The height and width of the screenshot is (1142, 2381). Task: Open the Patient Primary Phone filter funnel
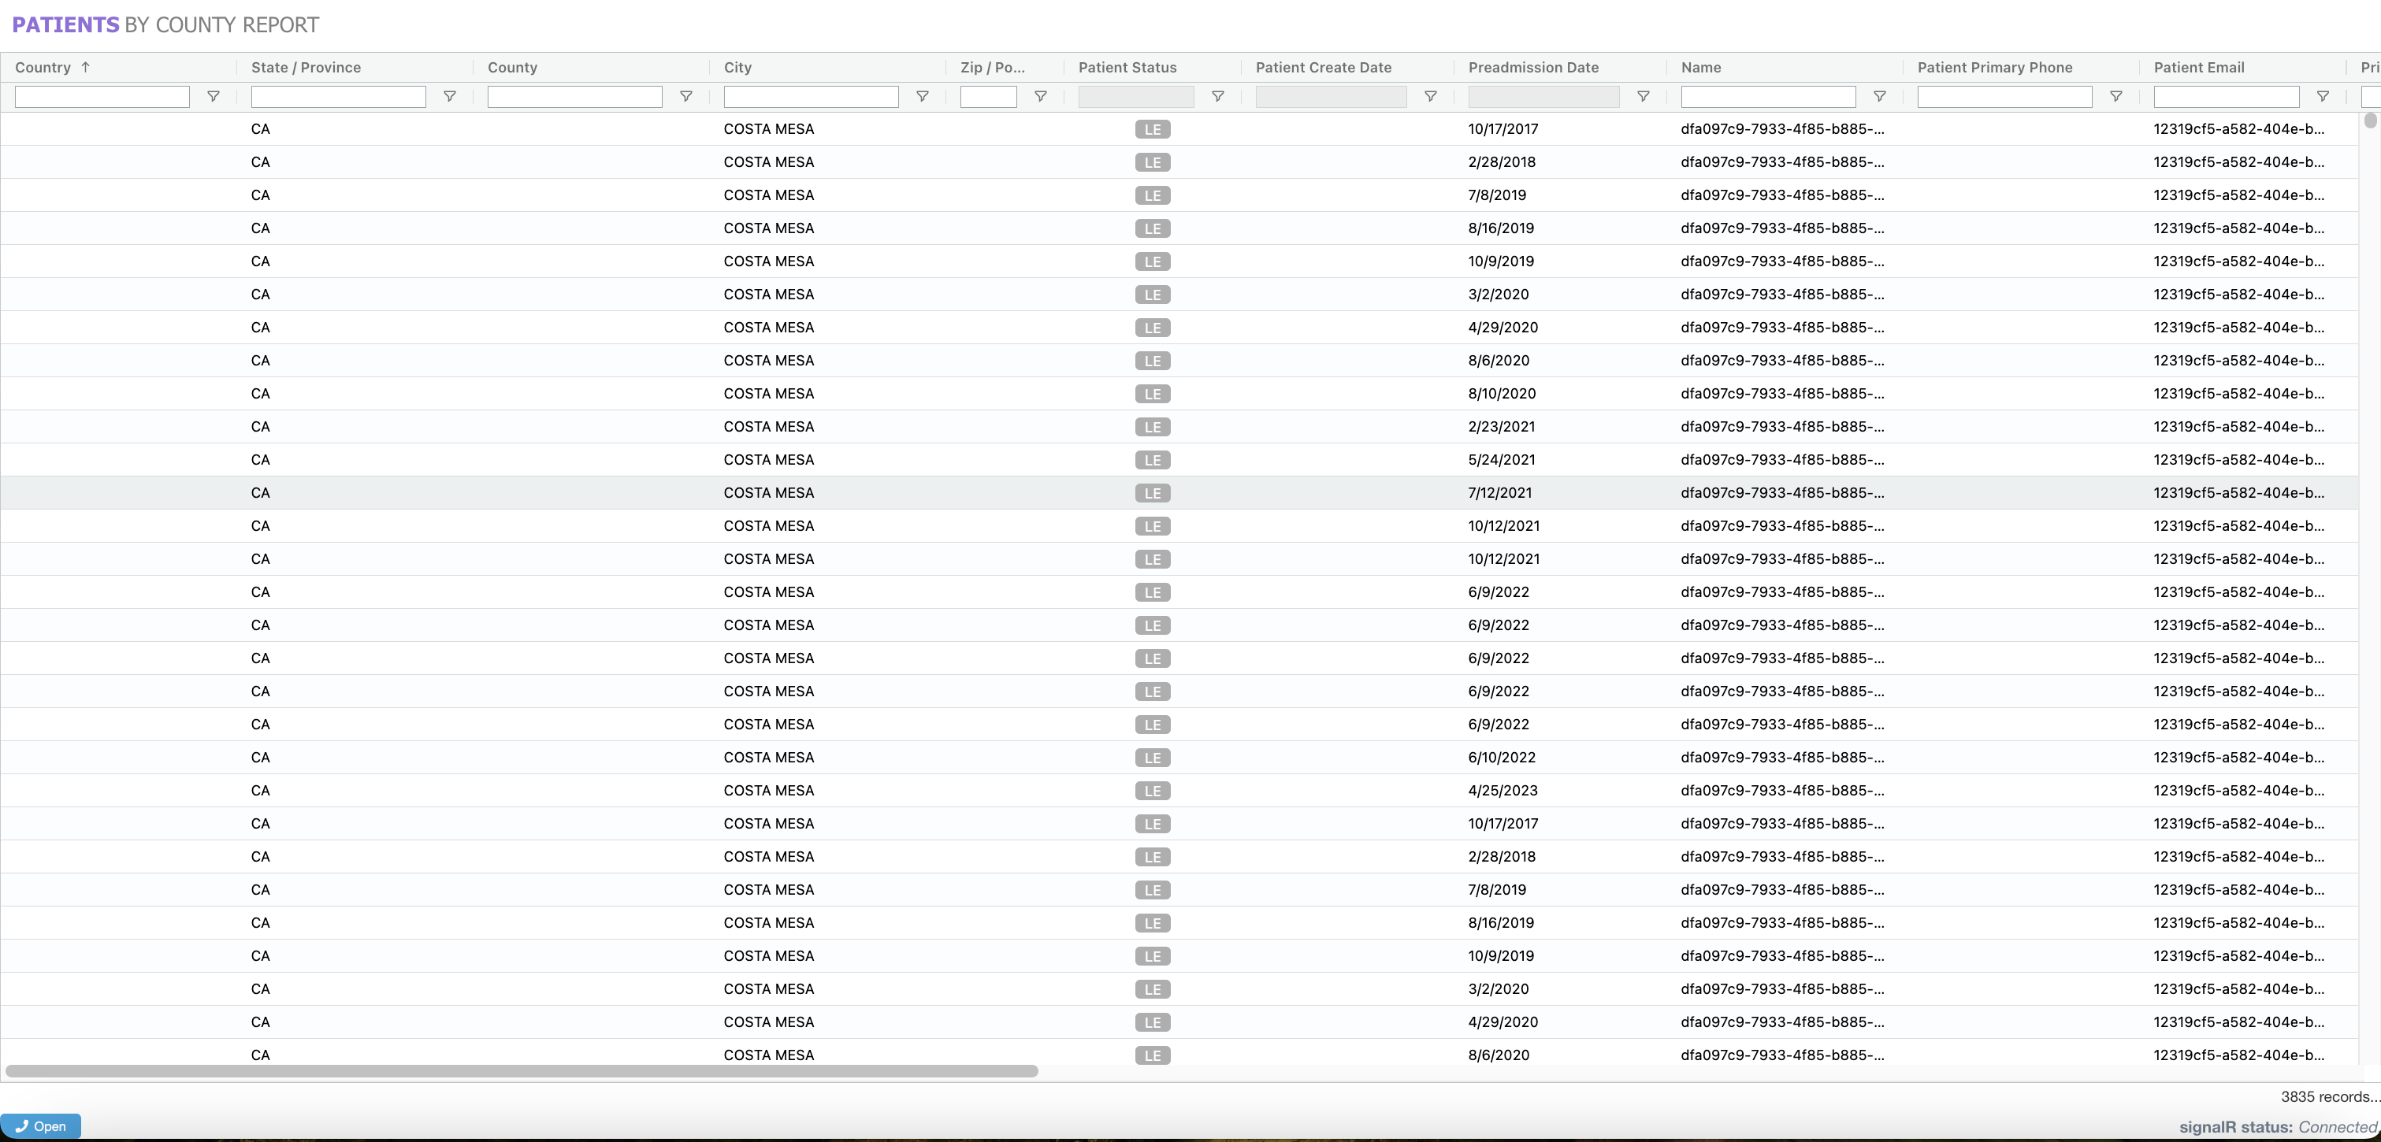(x=2115, y=96)
